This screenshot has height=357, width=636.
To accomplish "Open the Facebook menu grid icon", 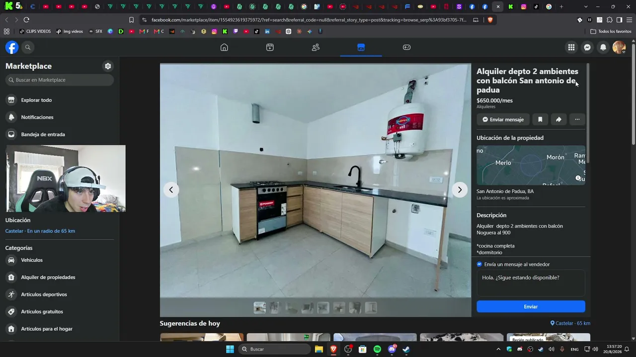I will click(571, 47).
